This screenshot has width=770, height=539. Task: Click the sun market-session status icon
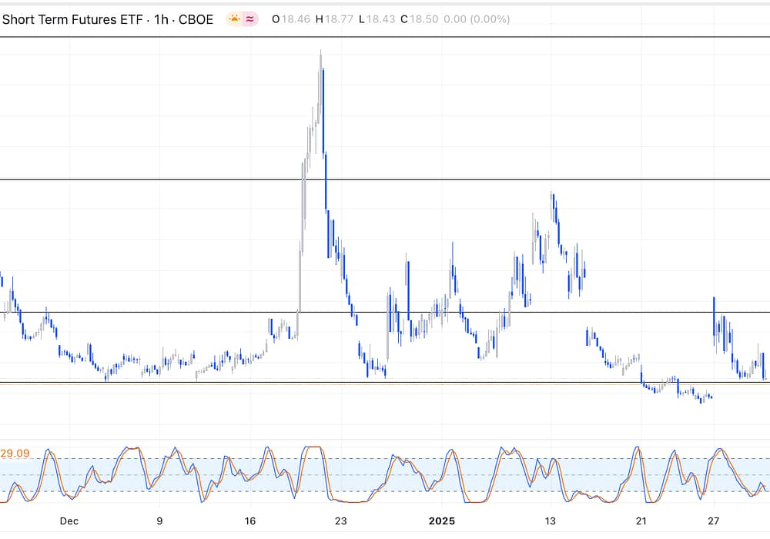(234, 19)
